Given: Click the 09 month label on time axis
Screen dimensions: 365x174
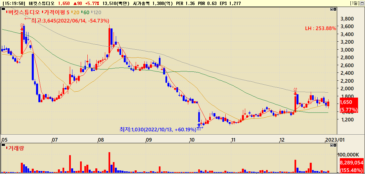Looking at the screenshot, I should tap(149, 140).
